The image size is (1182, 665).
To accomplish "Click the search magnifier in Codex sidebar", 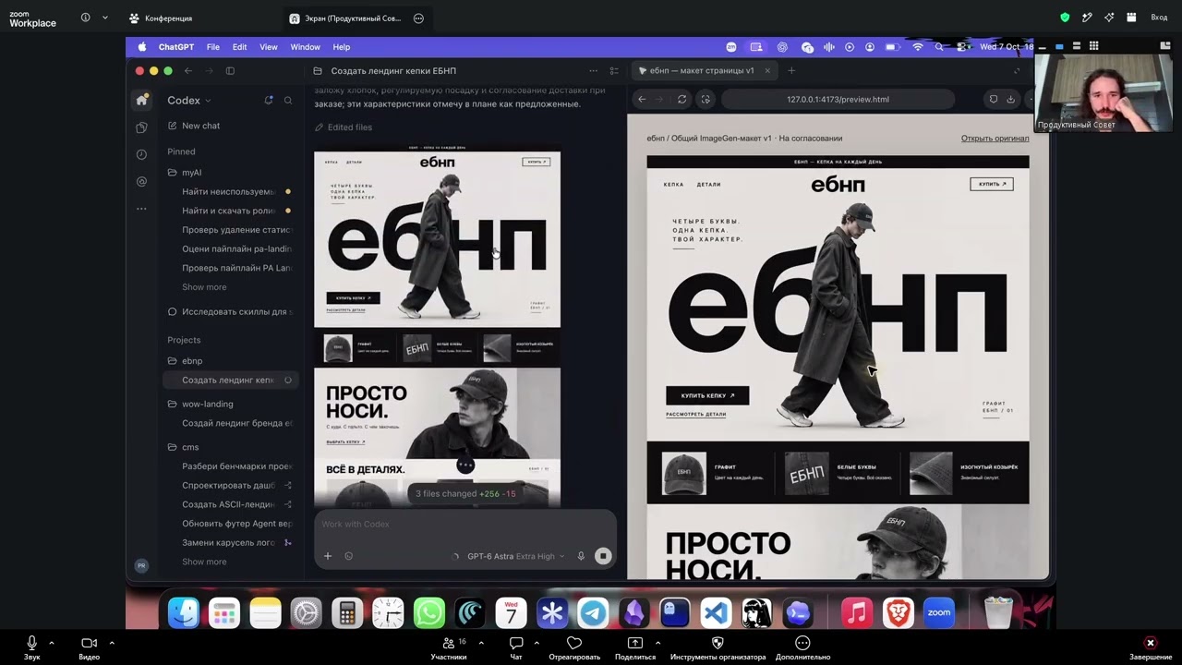I will [x=288, y=100].
